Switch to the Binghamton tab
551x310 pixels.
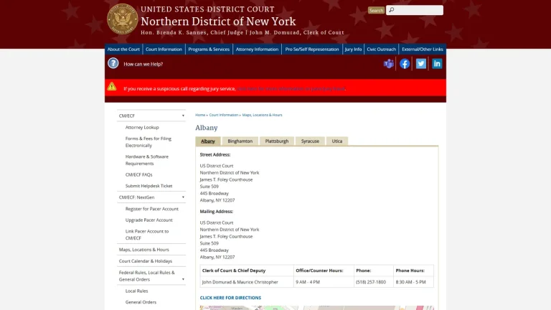(240, 141)
